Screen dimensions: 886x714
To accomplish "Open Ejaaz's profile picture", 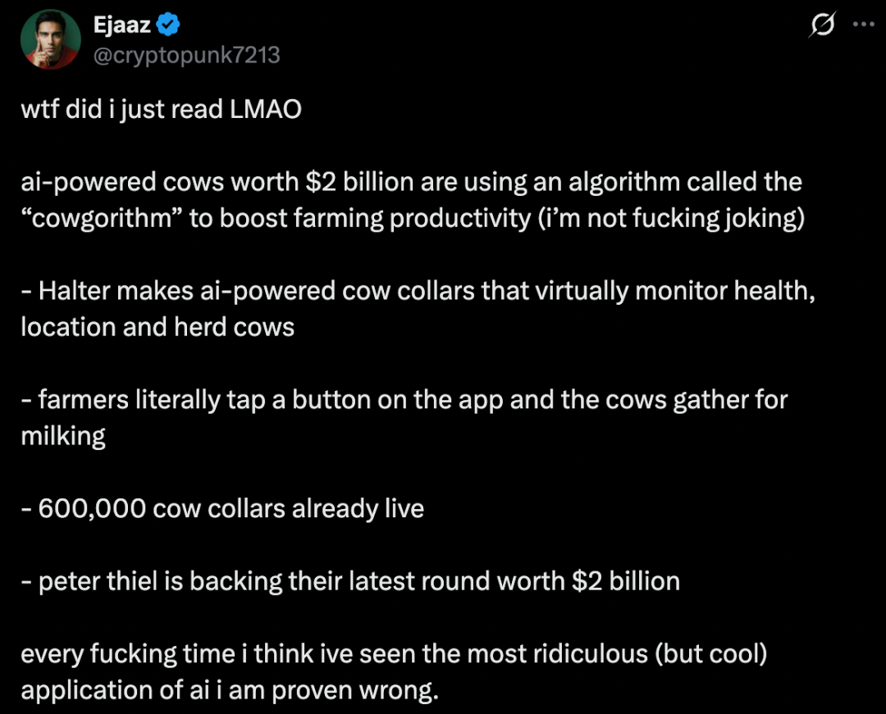I will click(x=51, y=39).
